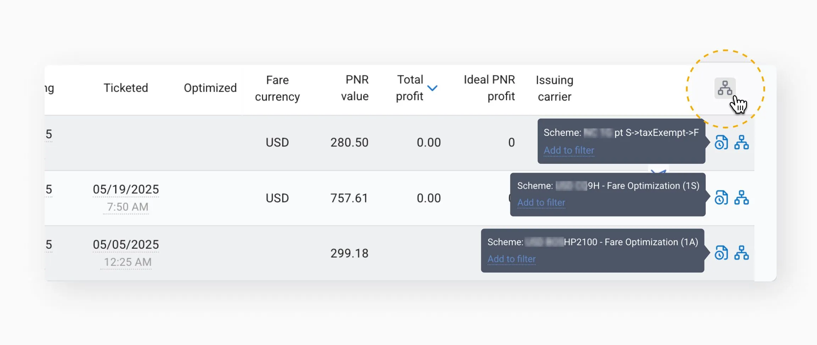The height and width of the screenshot is (345, 817).
Task: Sort by the Ticketed column header
Action: 126,88
